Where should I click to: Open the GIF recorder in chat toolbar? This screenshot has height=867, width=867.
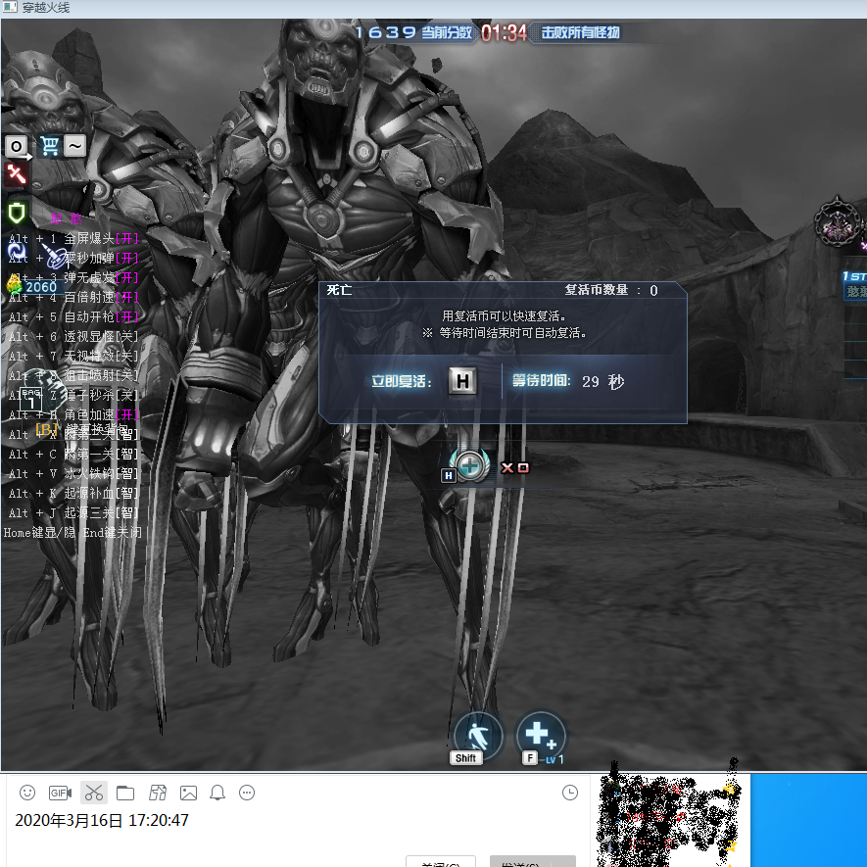pyautogui.click(x=60, y=793)
